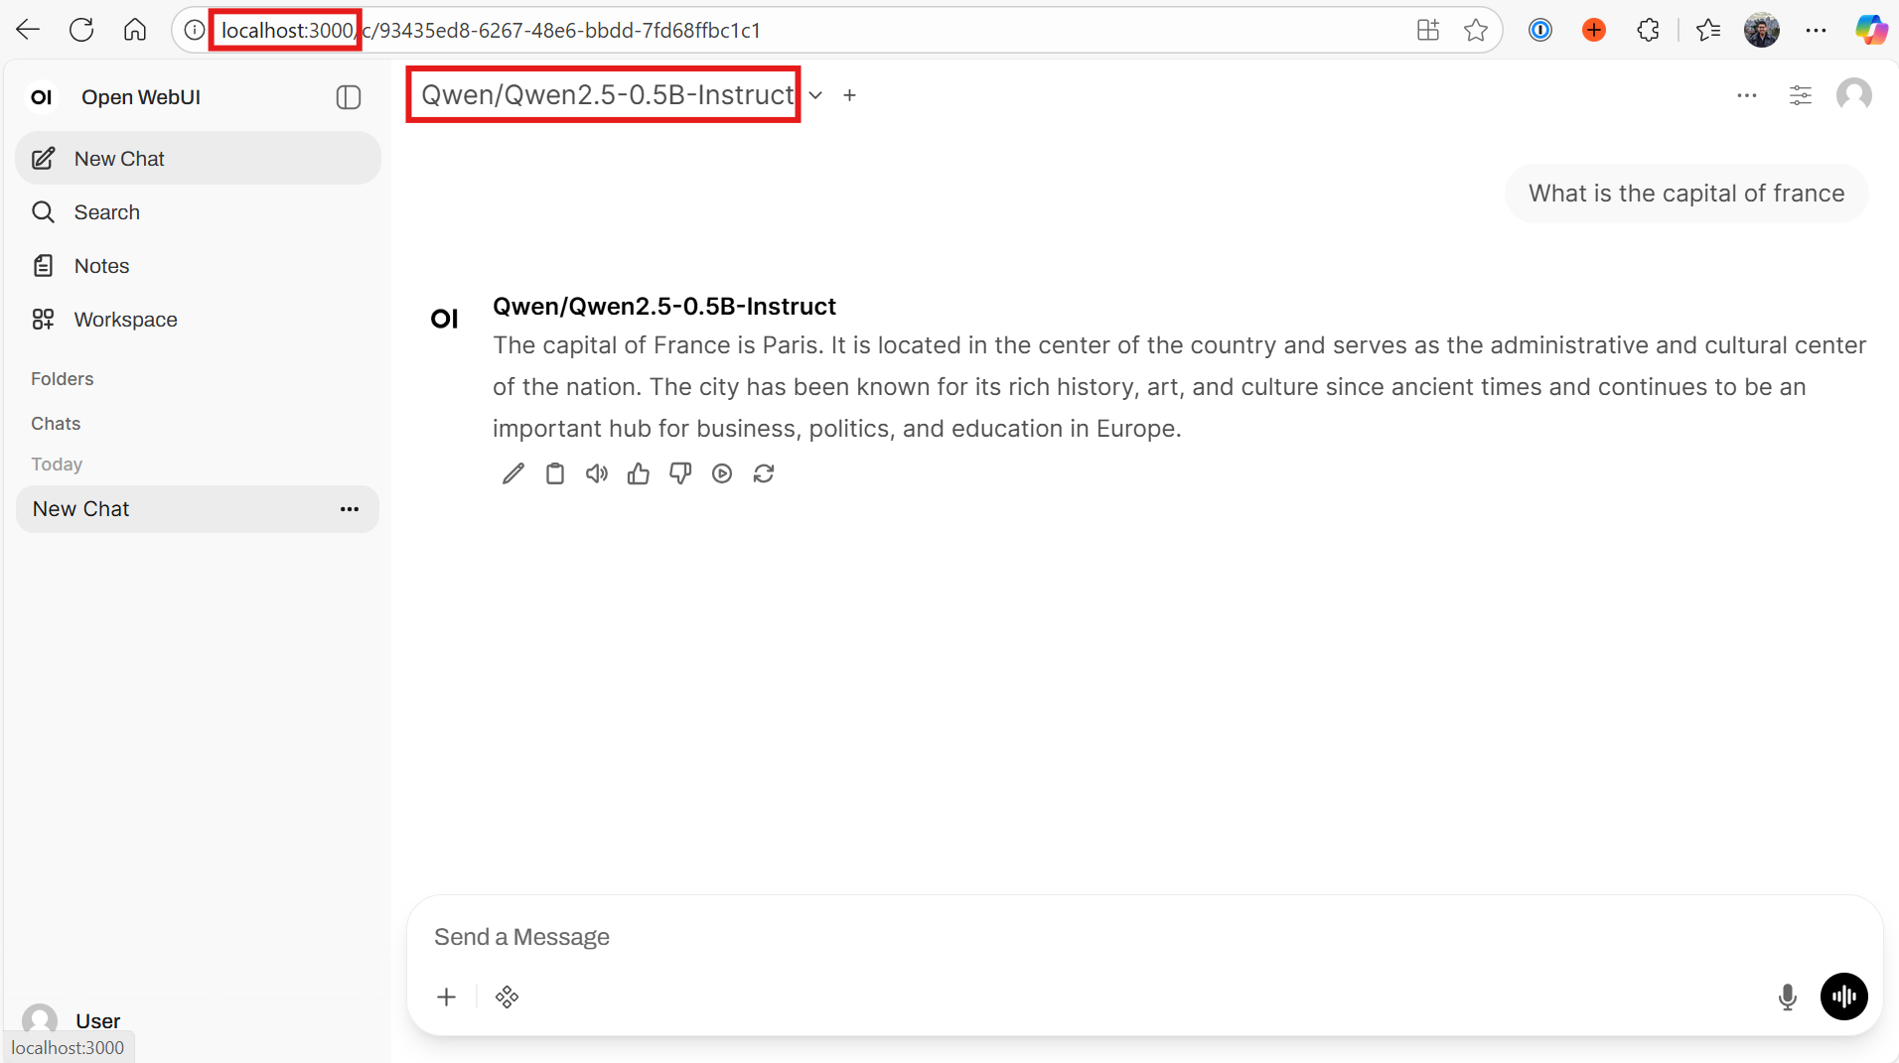The width and height of the screenshot is (1899, 1063).
Task: Start voice input with the microphone
Action: (x=1786, y=997)
